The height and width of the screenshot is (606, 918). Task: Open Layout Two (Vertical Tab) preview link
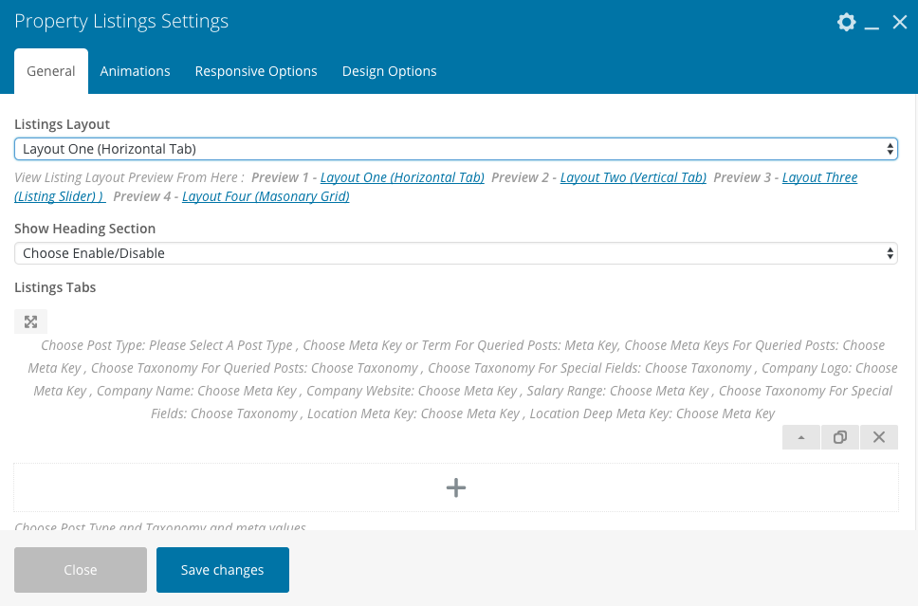point(633,177)
